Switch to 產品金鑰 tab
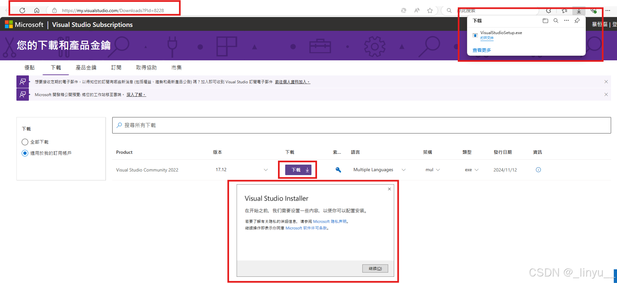617x283 pixels. [x=86, y=68]
